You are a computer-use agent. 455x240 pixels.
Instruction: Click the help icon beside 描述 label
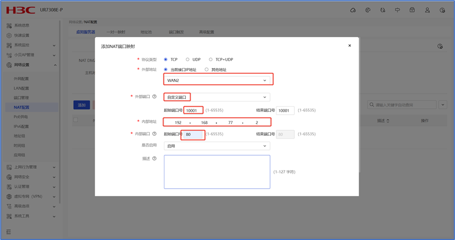[154, 158]
